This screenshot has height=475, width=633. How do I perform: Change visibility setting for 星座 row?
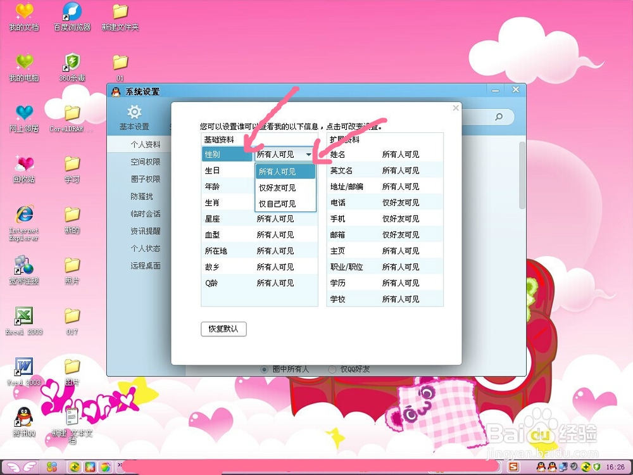(275, 219)
